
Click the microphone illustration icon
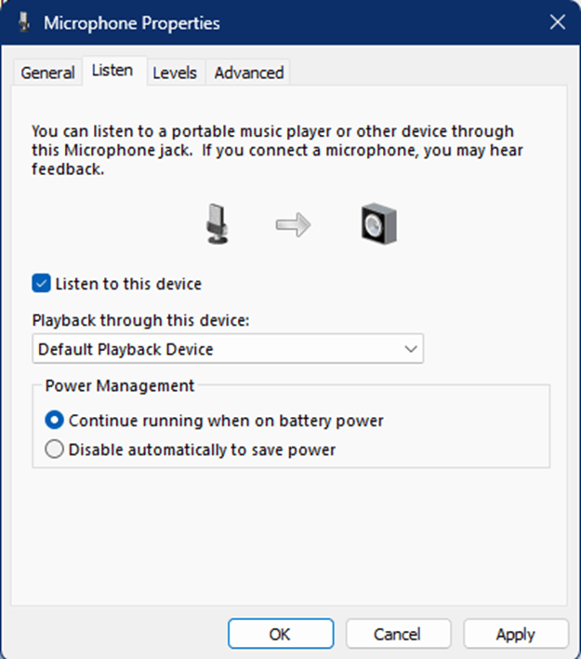coord(218,224)
